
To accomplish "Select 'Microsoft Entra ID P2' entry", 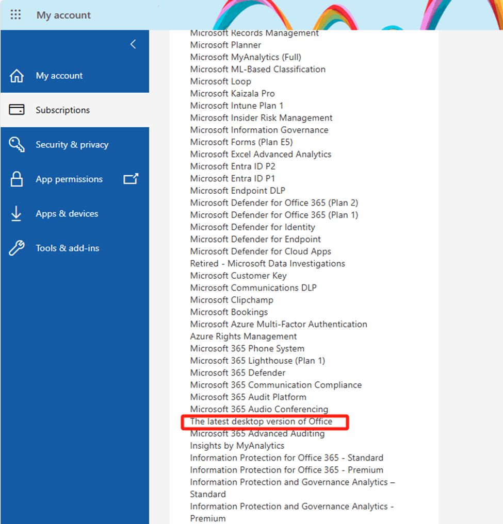I will pos(233,166).
